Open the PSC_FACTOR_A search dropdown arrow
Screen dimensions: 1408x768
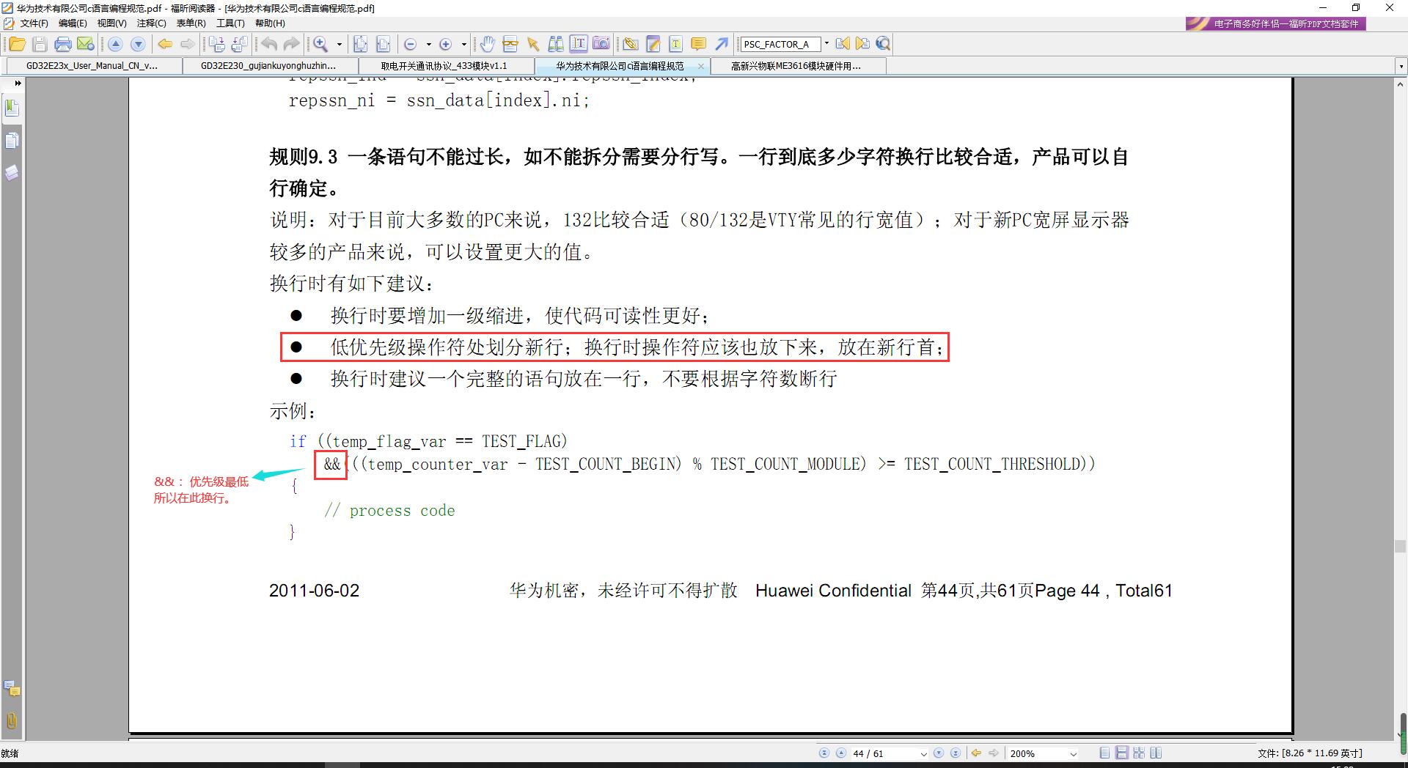[x=826, y=44]
